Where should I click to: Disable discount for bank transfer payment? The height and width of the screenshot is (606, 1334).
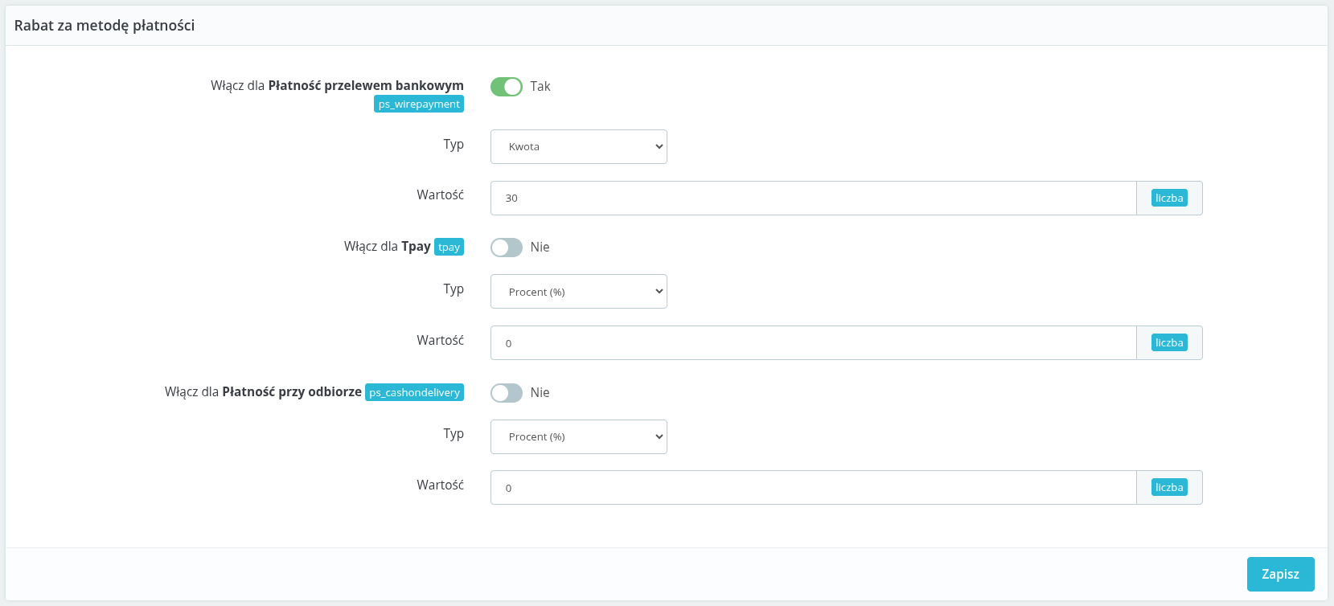pyautogui.click(x=506, y=87)
